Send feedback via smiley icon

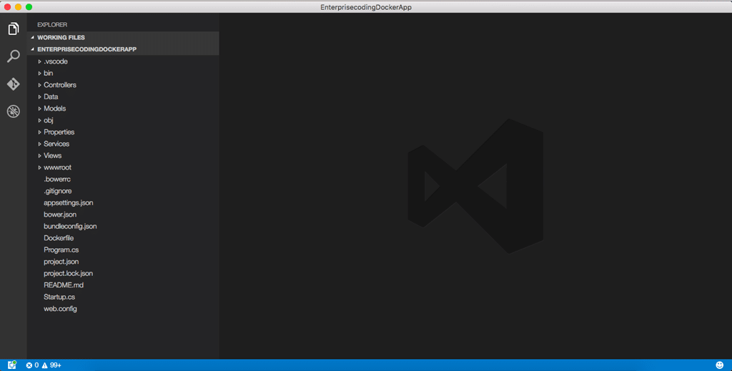click(719, 365)
